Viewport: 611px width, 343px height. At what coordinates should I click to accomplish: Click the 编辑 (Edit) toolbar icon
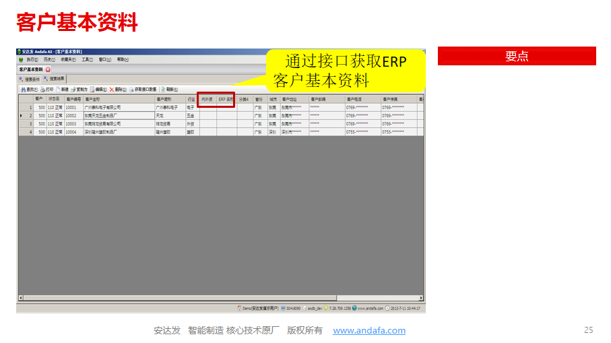coord(92,89)
